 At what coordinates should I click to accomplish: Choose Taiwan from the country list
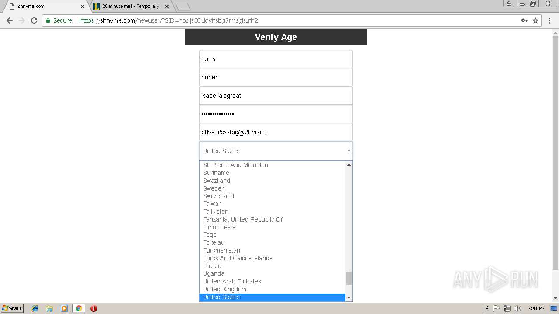coord(273,204)
